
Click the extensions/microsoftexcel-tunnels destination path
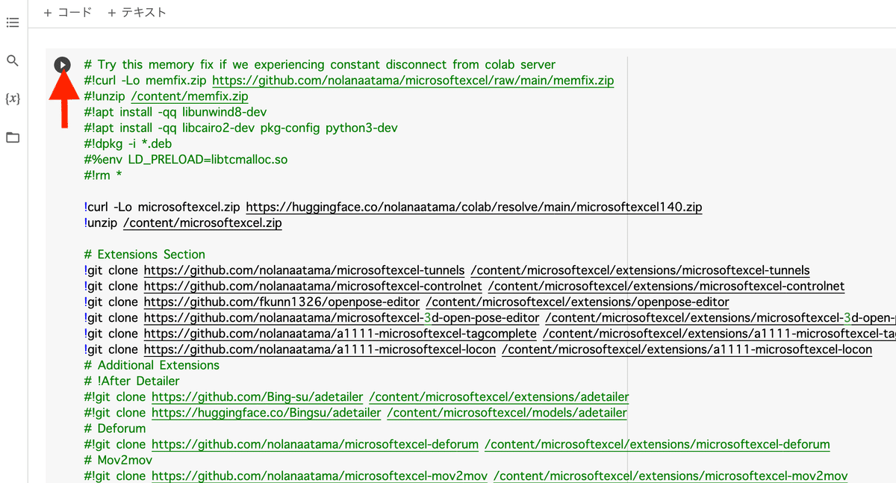pyautogui.click(x=640, y=270)
